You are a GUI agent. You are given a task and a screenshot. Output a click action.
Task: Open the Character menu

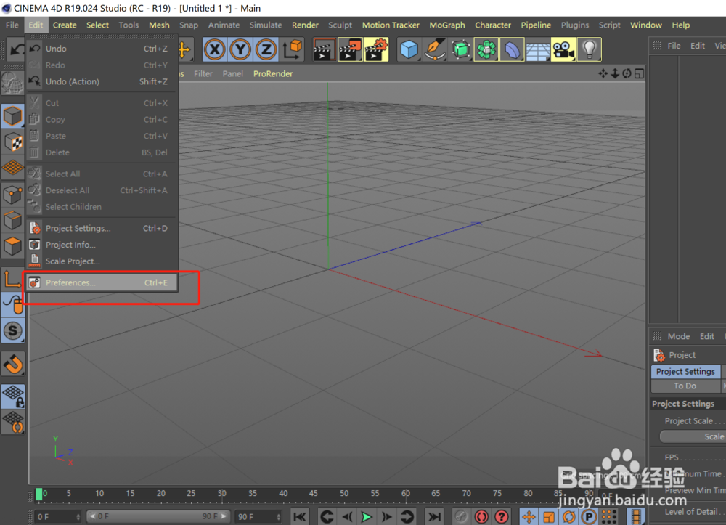[x=493, y=25]
